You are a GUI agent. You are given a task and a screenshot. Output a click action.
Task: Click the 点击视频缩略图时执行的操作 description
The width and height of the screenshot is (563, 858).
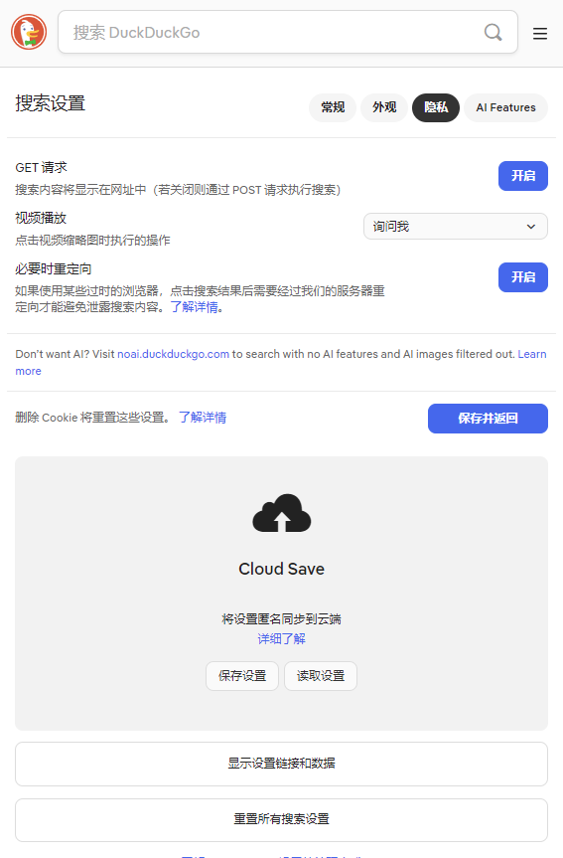[92, 241]
